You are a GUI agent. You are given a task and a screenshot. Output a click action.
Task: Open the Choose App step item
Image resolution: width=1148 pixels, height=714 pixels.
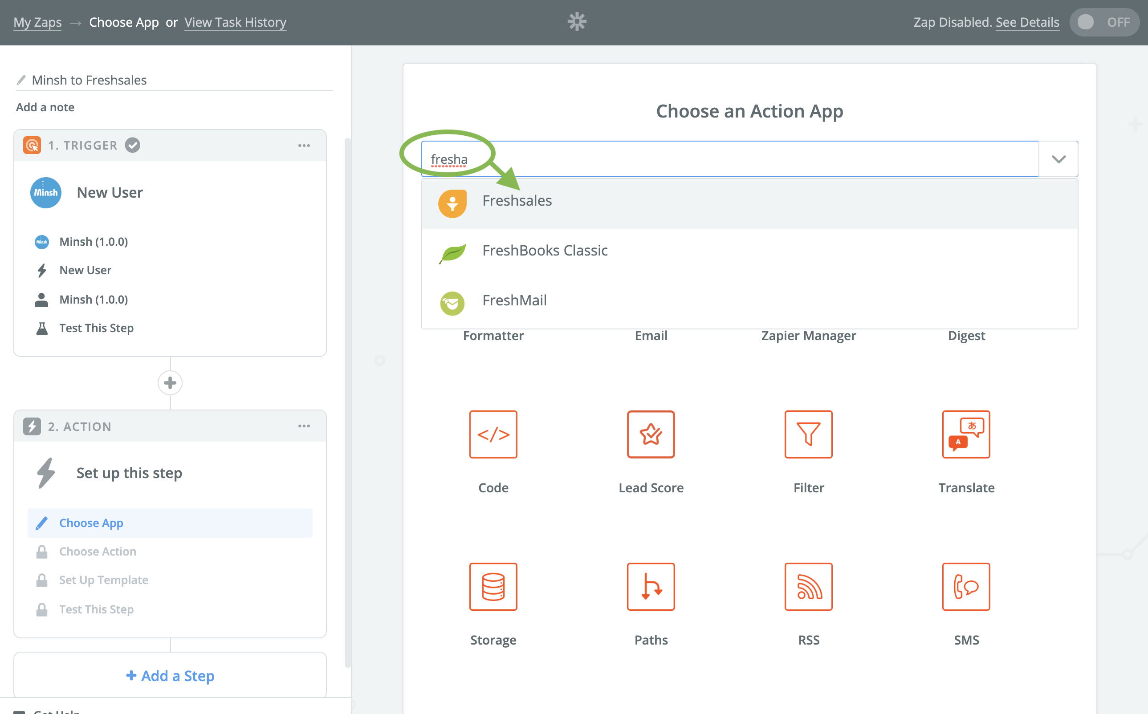[170, 523]
